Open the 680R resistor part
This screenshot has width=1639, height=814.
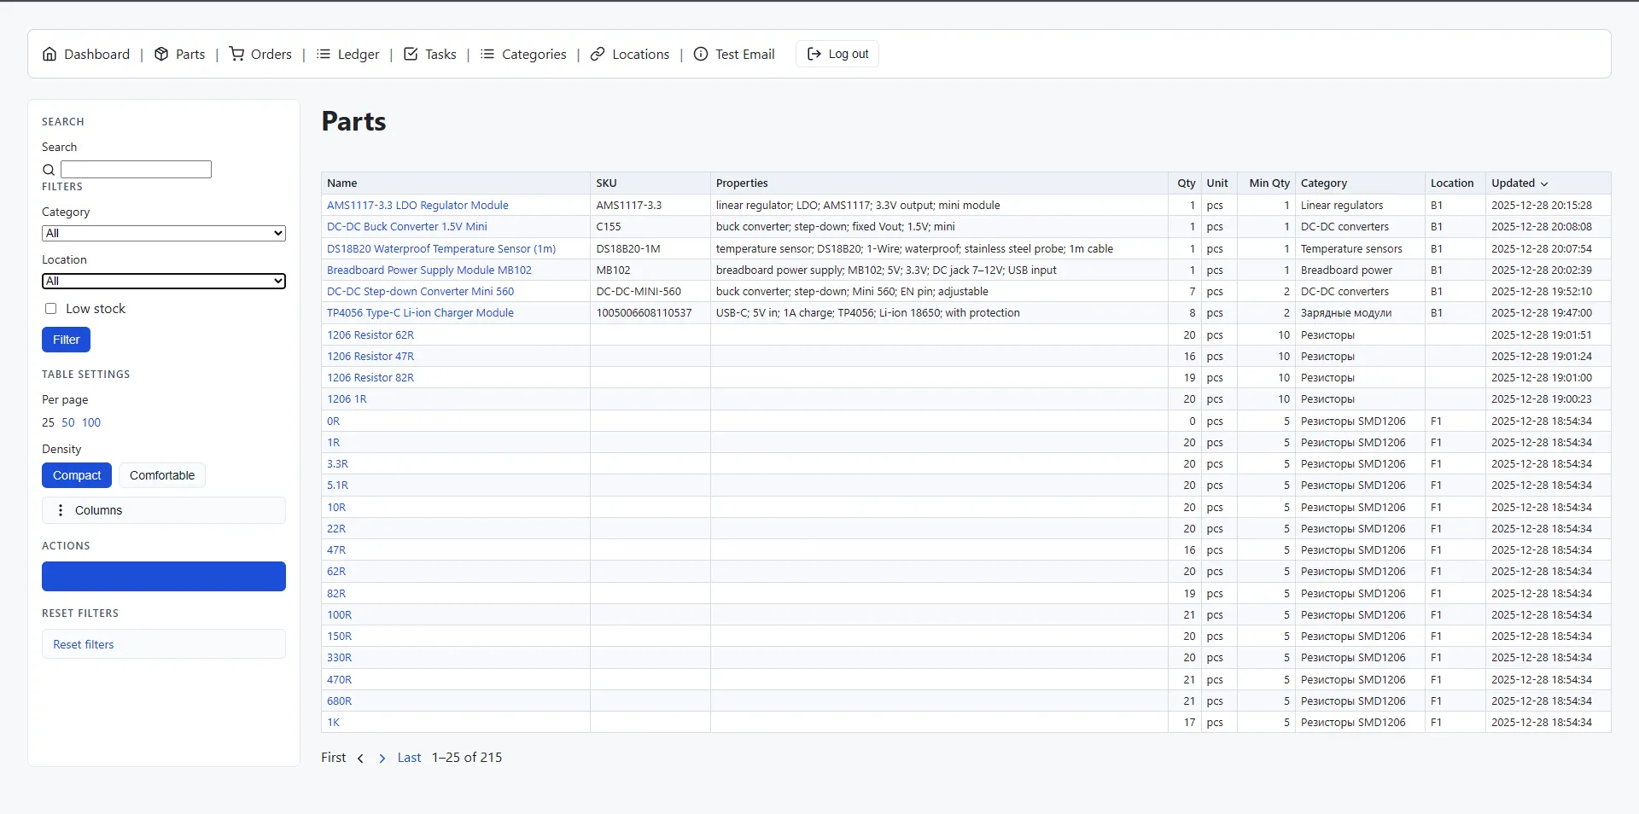tap(339, 701)
